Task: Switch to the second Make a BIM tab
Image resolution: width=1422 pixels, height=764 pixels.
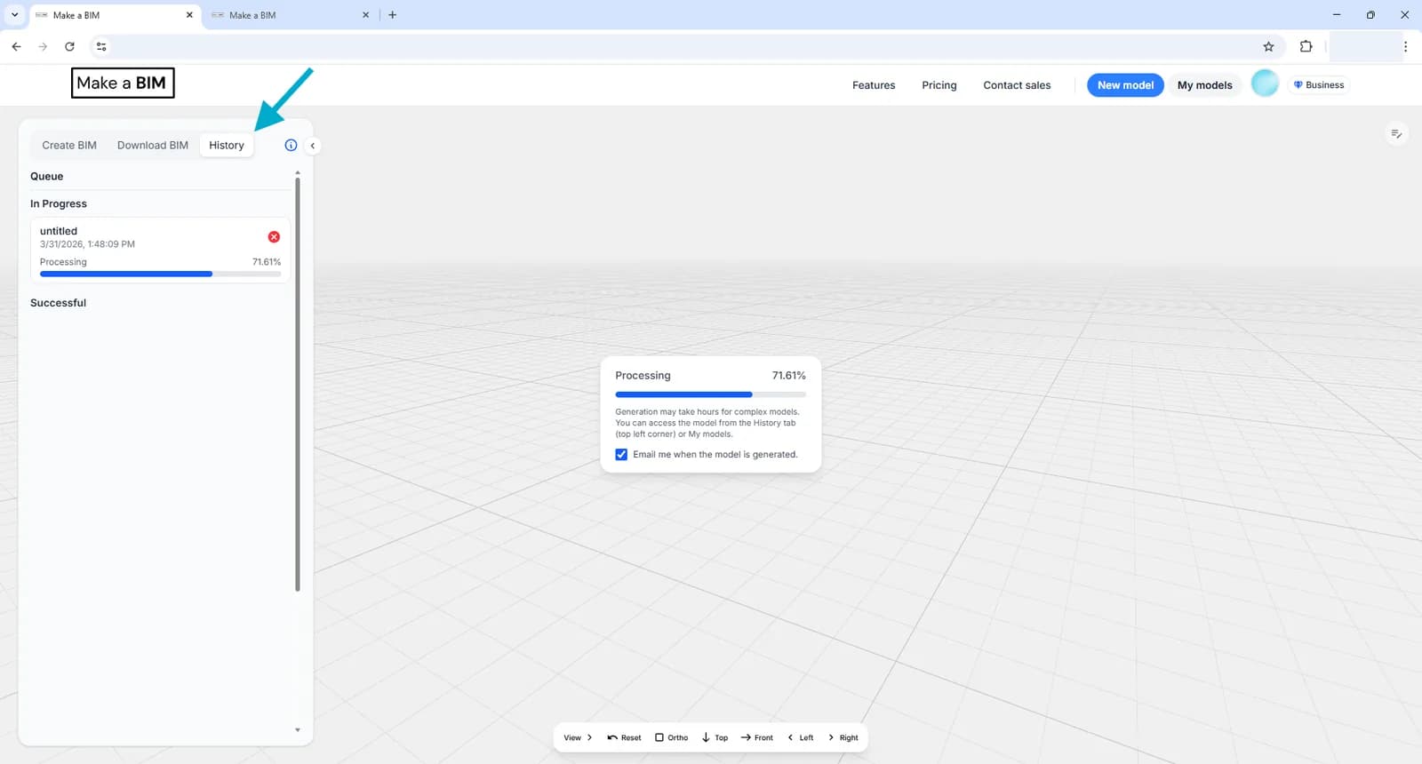Action: [x=290, y=15]
